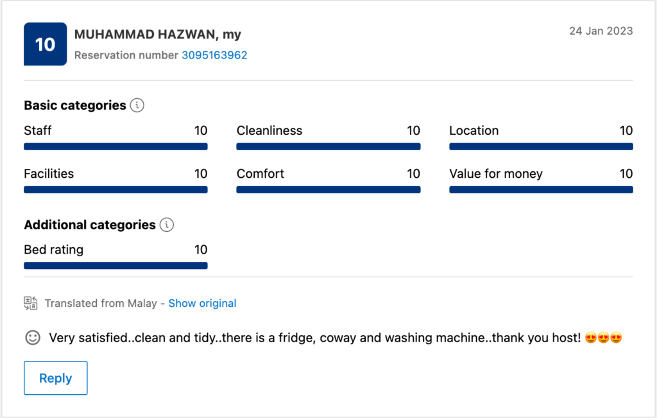Click the info icon beside Basic categories
The image size is (657, 418).
click(137, 105)
